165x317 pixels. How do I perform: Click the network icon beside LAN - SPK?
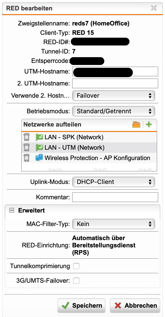click(39, 137)
